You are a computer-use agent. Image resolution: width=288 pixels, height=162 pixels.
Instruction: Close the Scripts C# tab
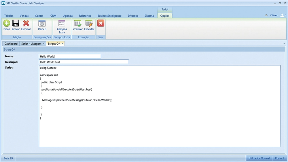(62, 44)
